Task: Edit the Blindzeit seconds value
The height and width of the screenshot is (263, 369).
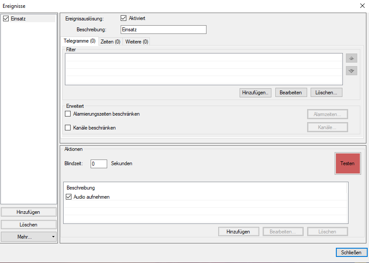Action: tap(98, 163)
